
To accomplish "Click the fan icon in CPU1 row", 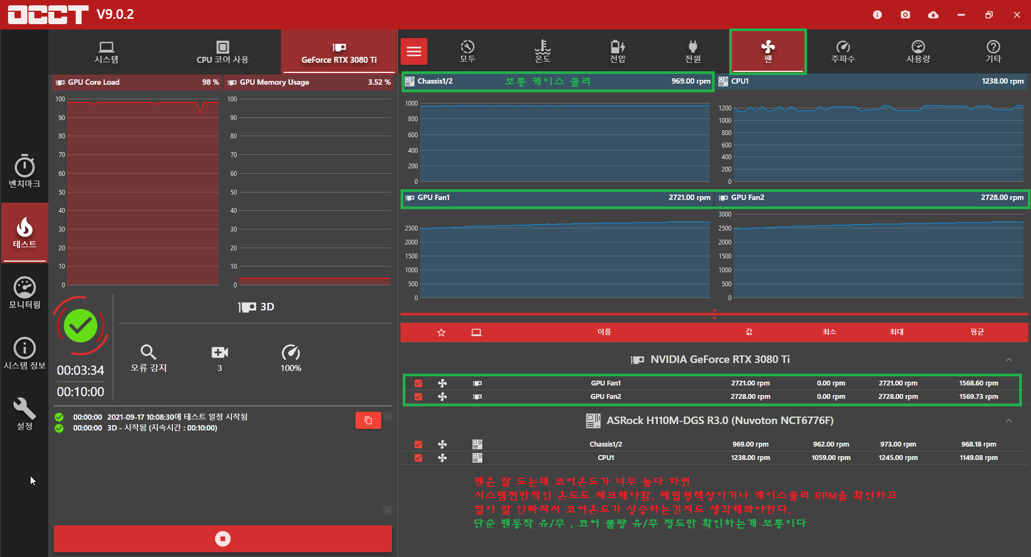I will [x=442, y=458].
